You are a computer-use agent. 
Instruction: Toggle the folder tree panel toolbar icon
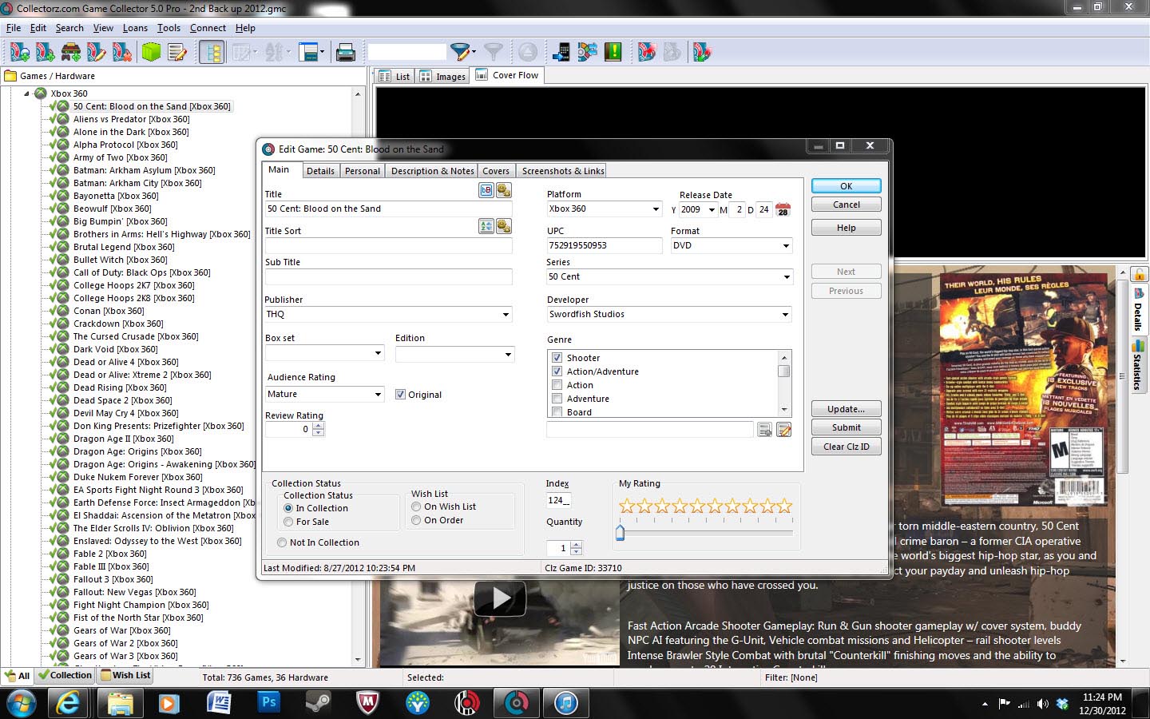point(213,53)
